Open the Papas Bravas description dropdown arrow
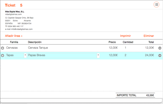This screenshot has width=163, height=104. tap(98, 55)
